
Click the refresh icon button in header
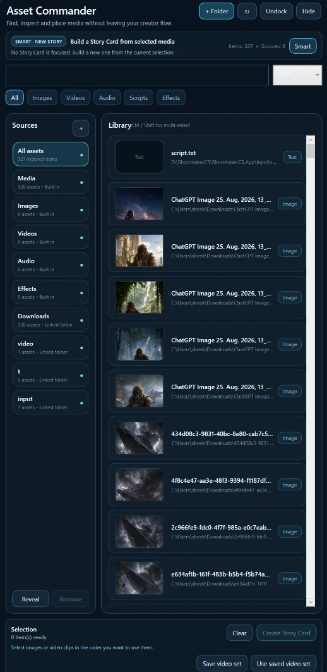coord(247,11)
